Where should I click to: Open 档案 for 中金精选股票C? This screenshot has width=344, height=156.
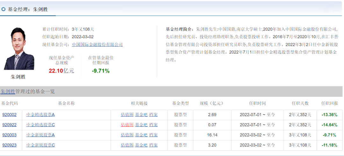(x=153, y=125)
